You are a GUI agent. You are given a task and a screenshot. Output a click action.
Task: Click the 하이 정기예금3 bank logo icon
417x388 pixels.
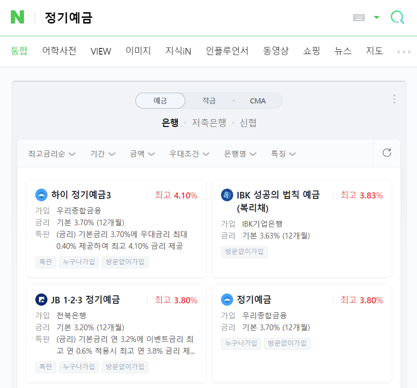pyautogui.click(x=41, y=195)
